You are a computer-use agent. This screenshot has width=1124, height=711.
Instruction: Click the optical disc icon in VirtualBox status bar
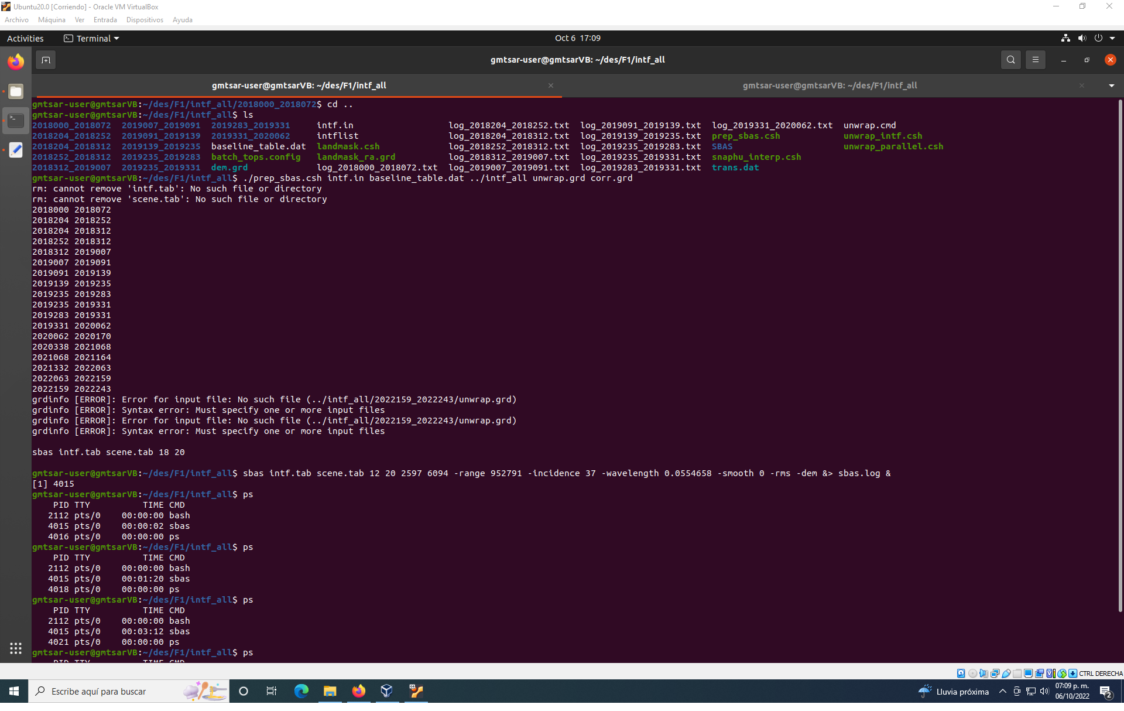click(x=973, y=673)
